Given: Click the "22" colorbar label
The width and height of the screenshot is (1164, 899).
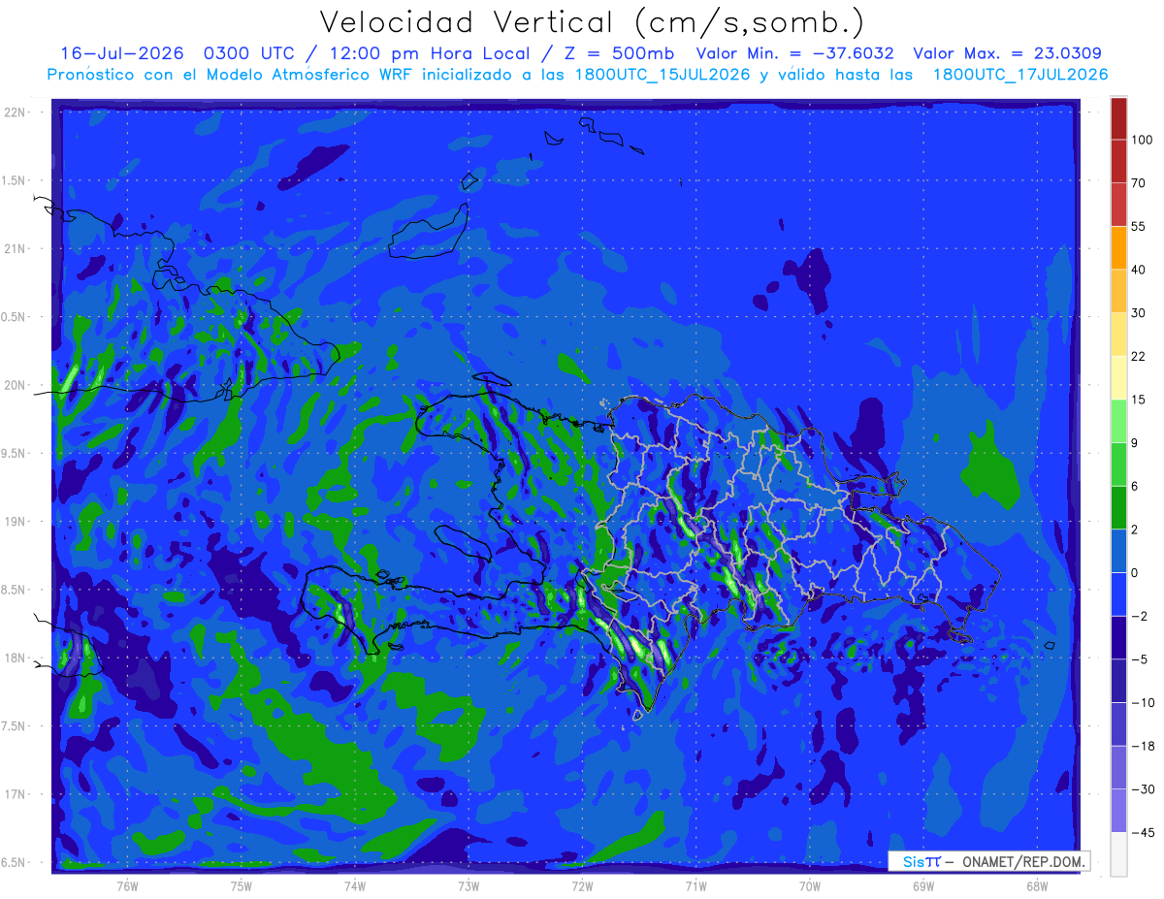Looking at the screenshot, I should click(1139, 355).
